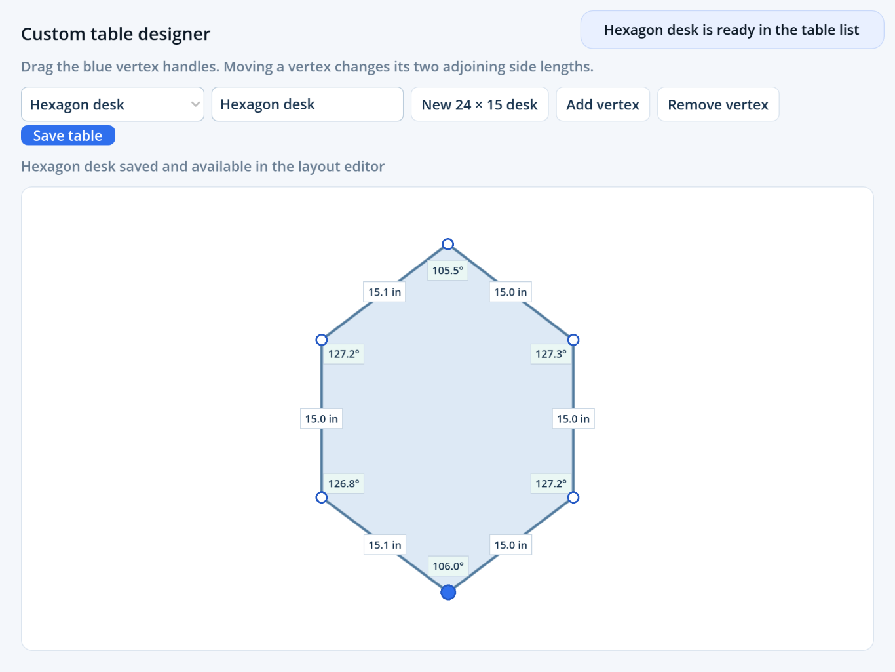Select the upper-right vertex handle near 127.3°
The height and width of the screenshot is (672, 895).
573,340
